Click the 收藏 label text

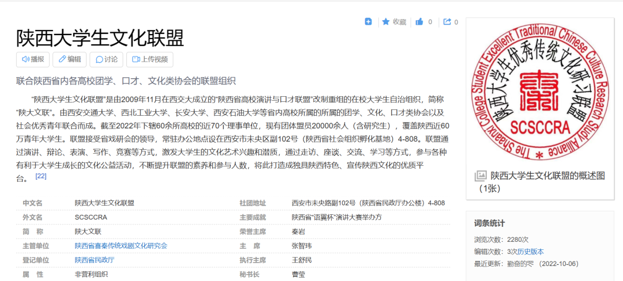(399, 22)
